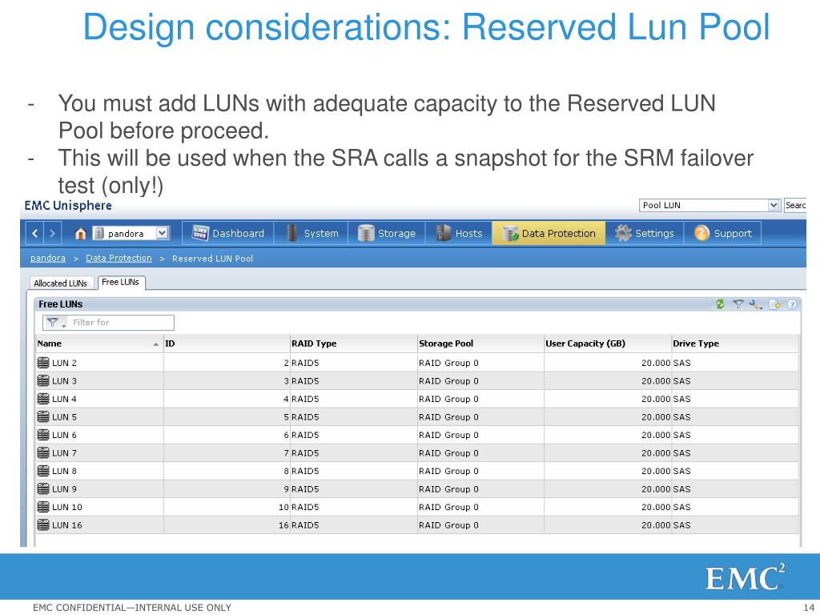Click the Data Protection menu icon
820x615 pixels.
coord(510,233)
